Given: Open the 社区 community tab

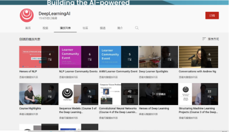Looking at the screenshot, I should point(85,28).
